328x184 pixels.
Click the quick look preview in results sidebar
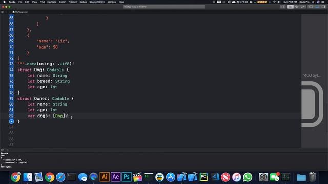click(x=313, y=104)
